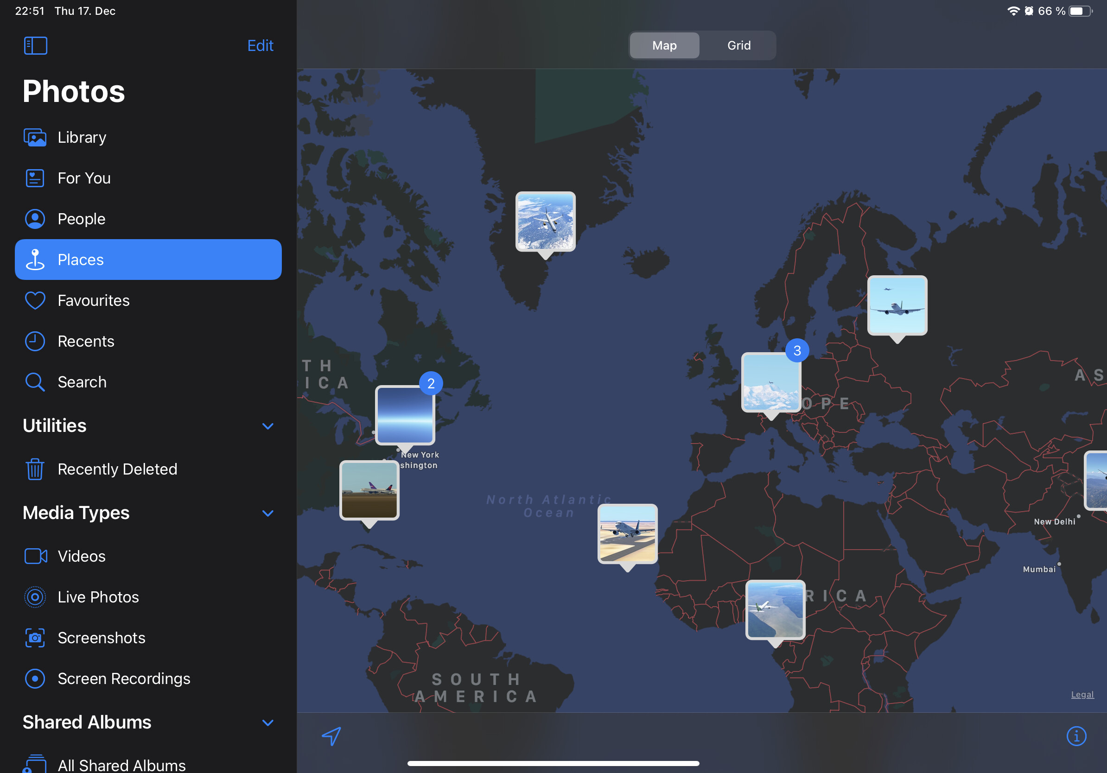Open Library from the sidebar
The width and height of the screenshot is (1107, 773).
tap(82, 137)
